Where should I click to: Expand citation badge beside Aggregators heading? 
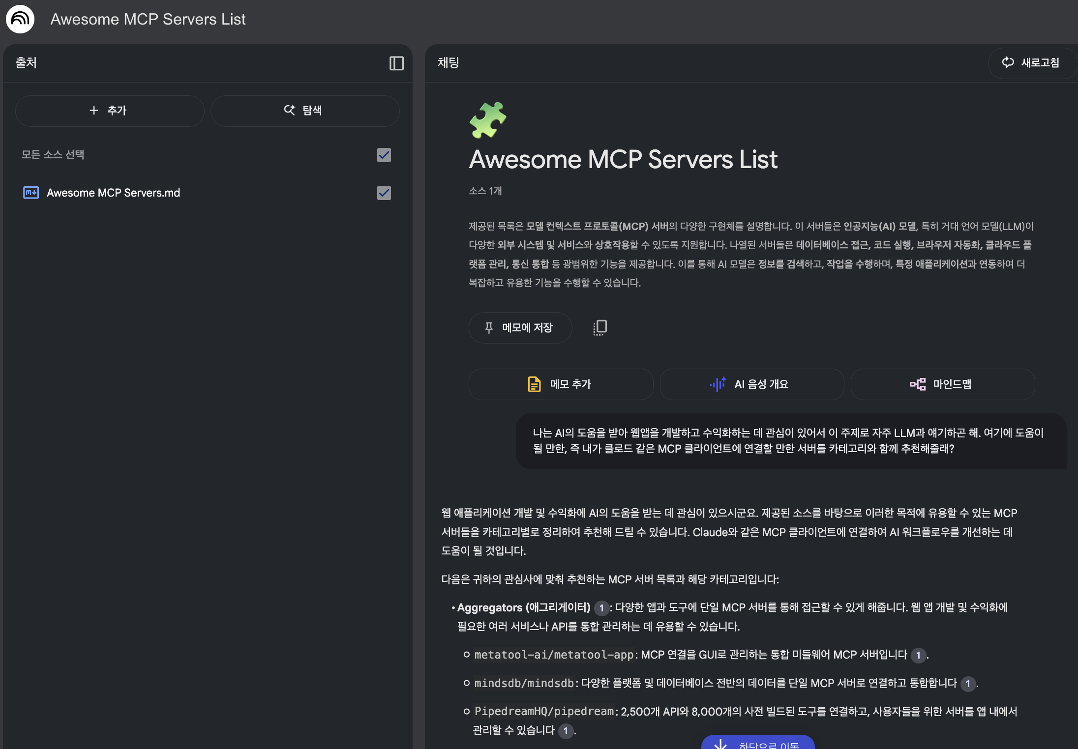pyautogui.click(x=601, y=608)
